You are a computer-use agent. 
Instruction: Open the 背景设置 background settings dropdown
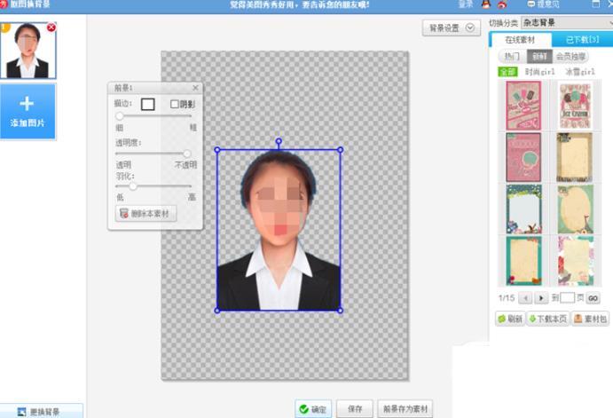[x=452, y=28]
